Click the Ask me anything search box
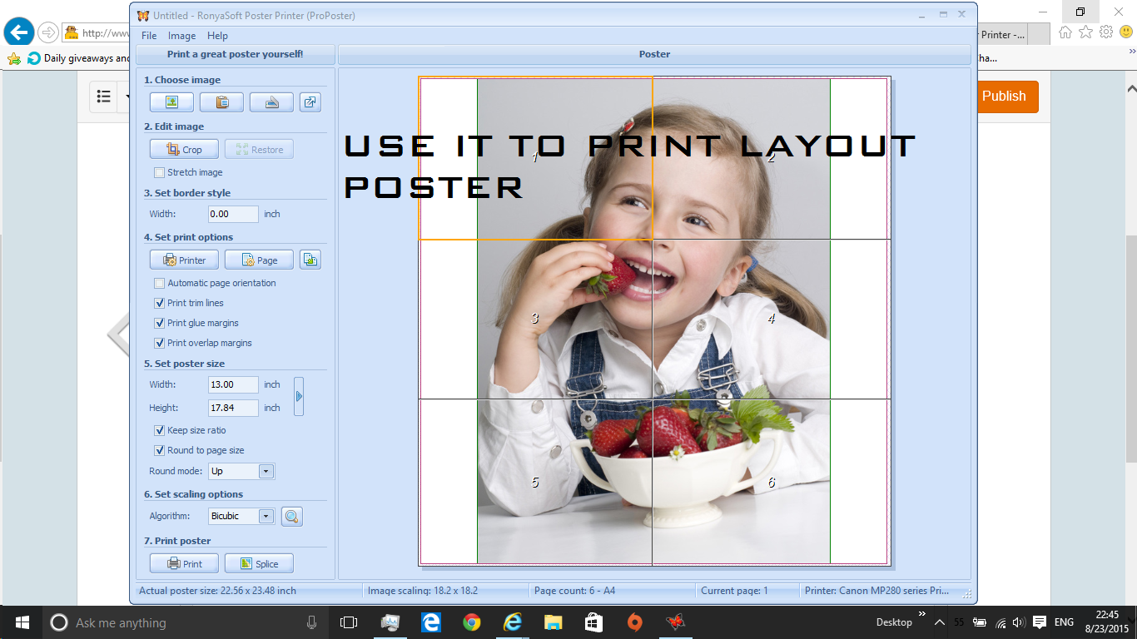 point(183,622)
